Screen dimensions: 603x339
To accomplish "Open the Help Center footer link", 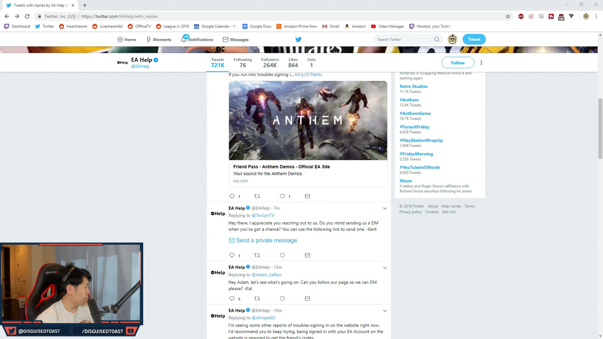I will [451, 206].
